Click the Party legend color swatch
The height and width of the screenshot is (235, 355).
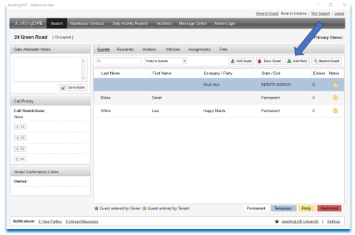pyautogui.click(x=306, y=209)
